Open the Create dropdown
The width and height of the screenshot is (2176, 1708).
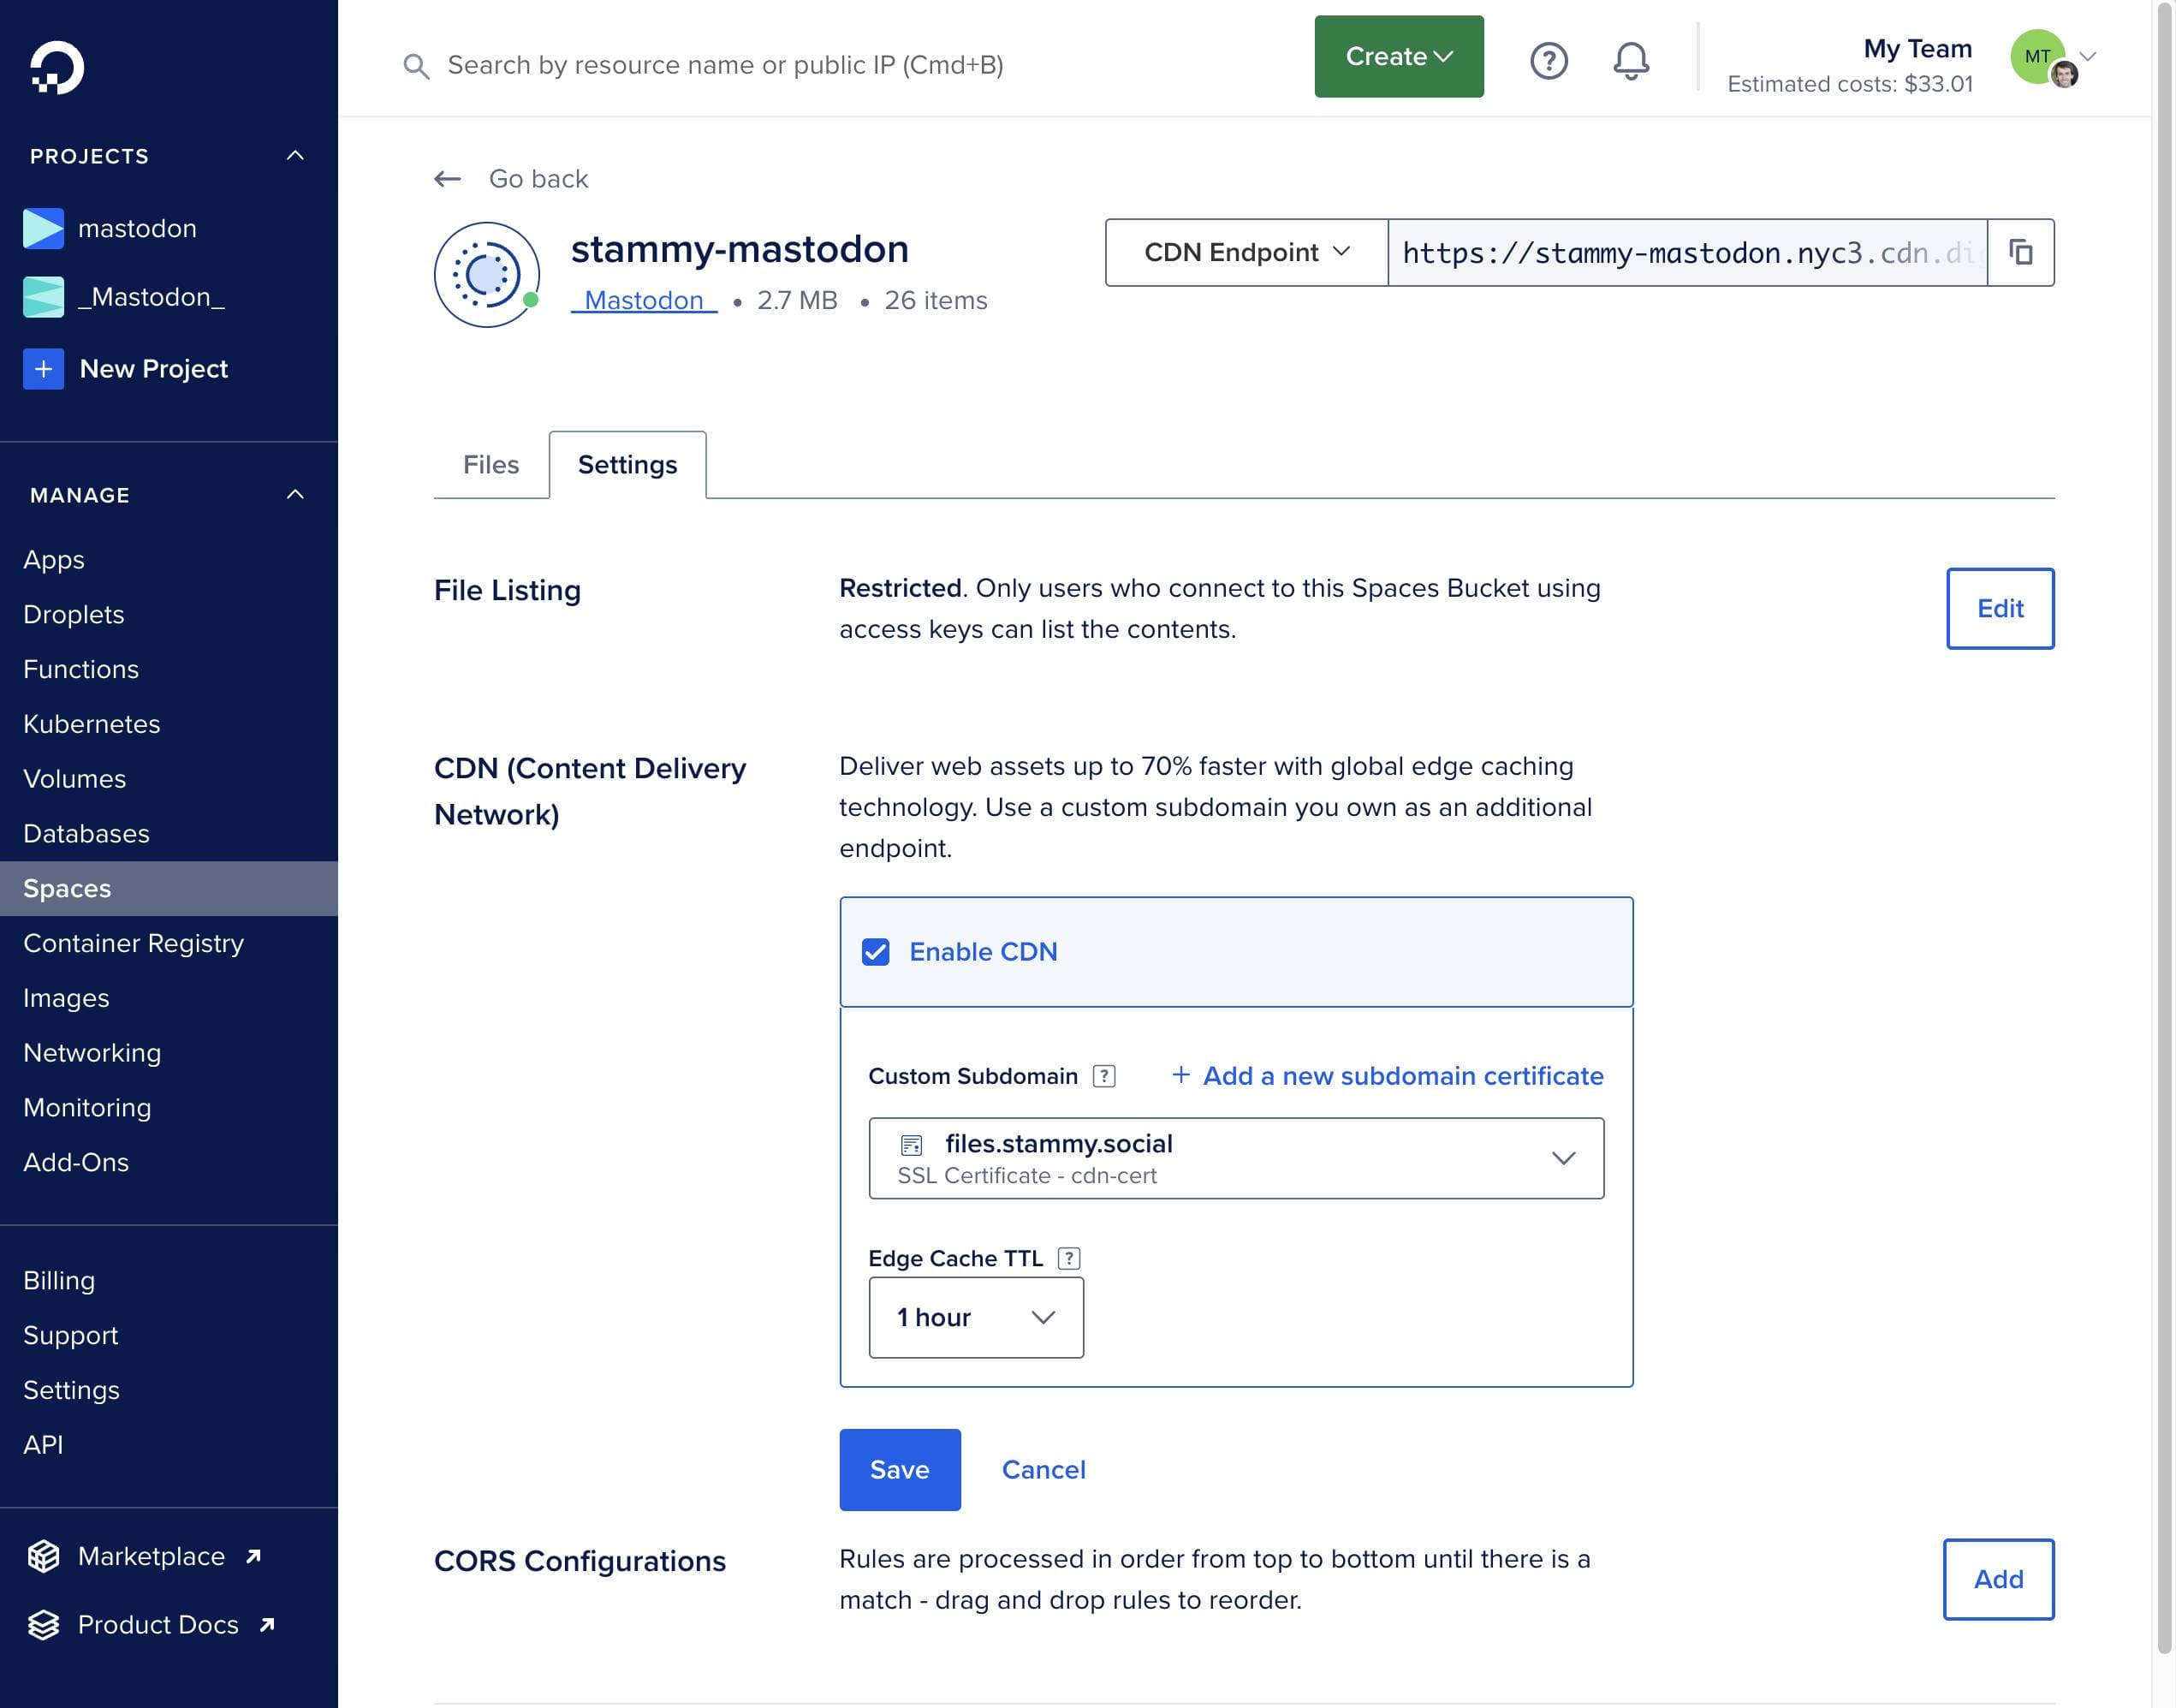click(x=1398, y=56)
